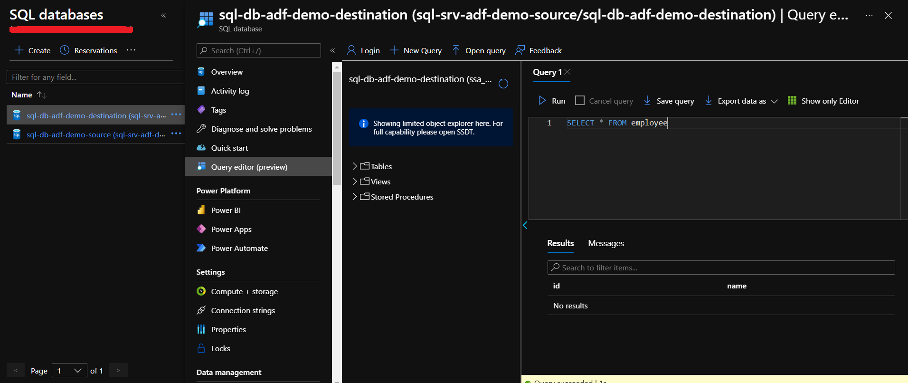Open sql-db-adf-demo-source database link
908x383 pixels.
tap(96, 134)
